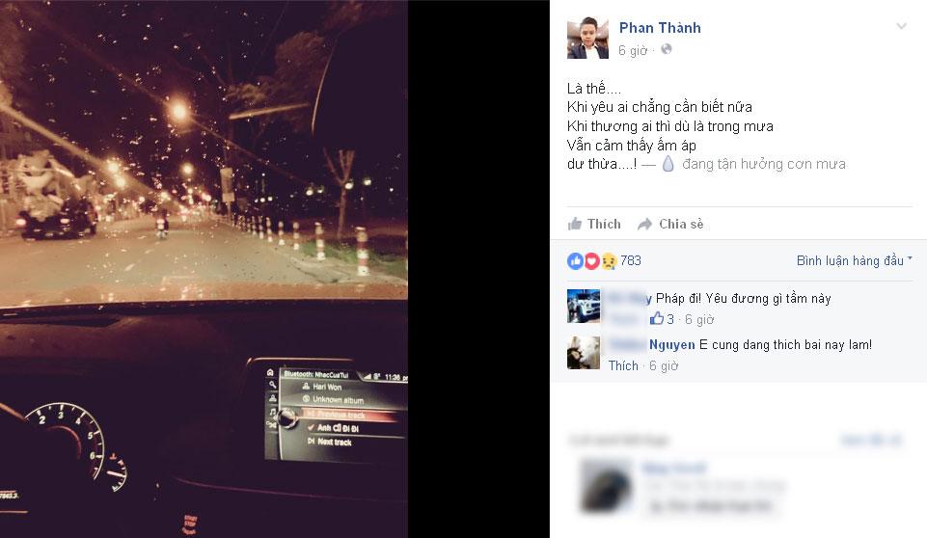Open the Phan Thành profile link
This screenshot has height=538, width=927.
[660, 28]
